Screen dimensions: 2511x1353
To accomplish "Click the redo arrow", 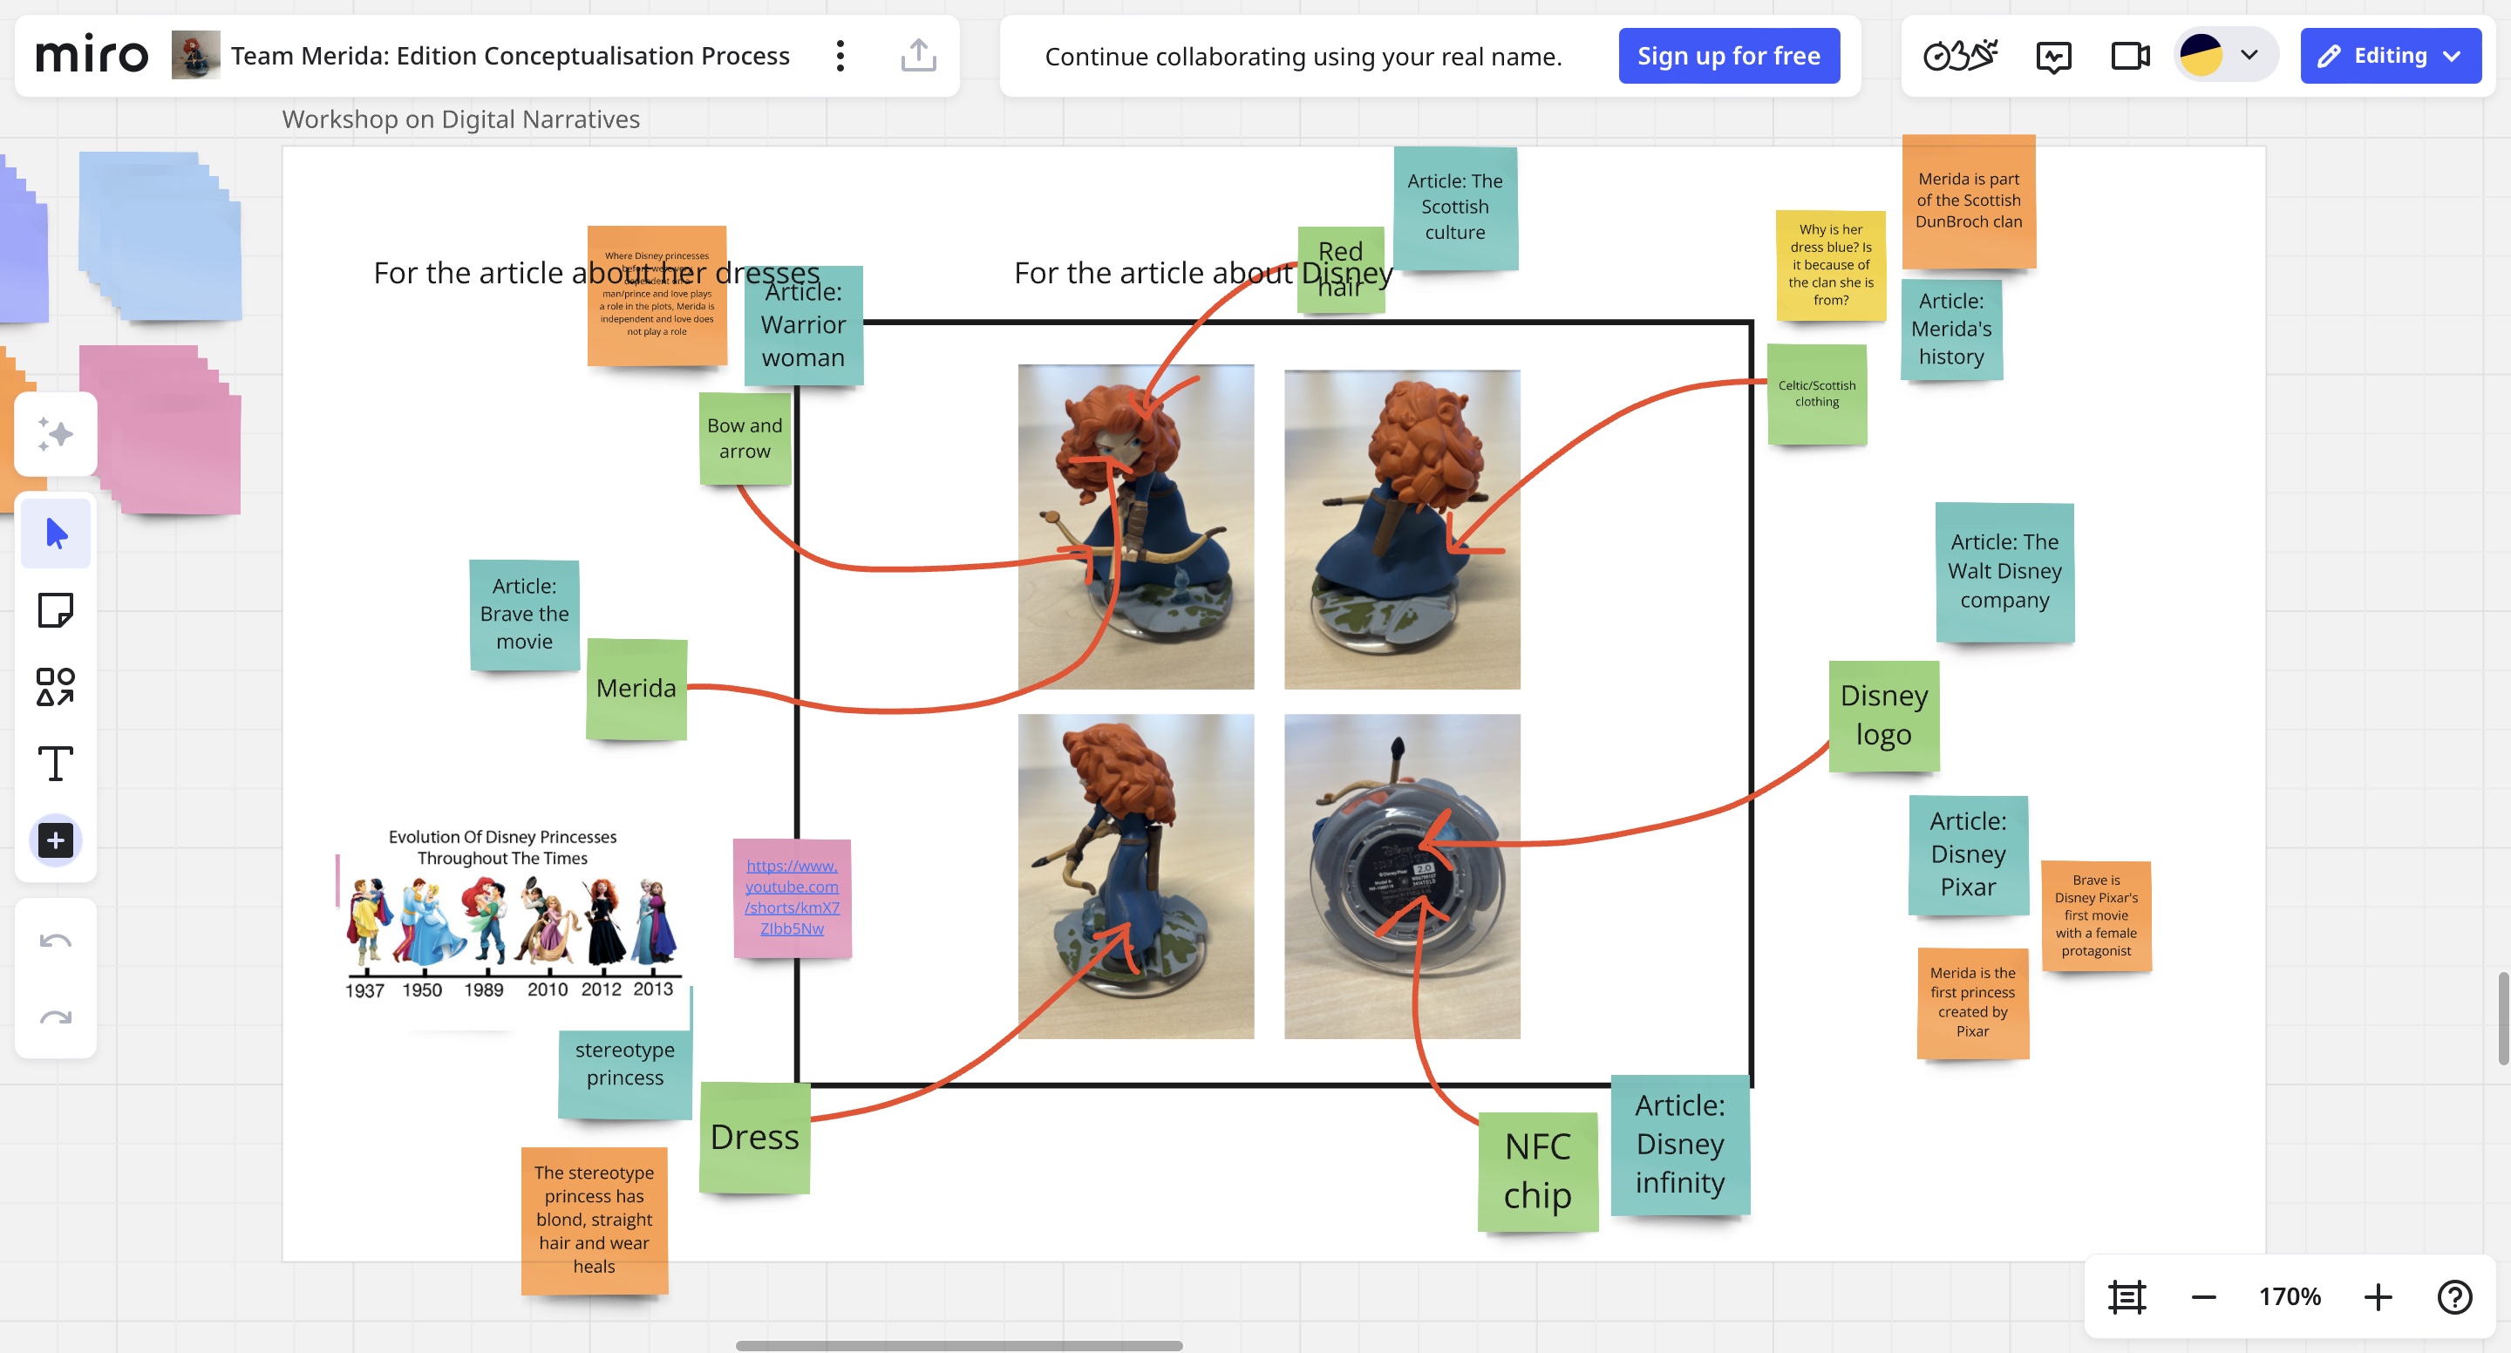I will [56, 1018].
